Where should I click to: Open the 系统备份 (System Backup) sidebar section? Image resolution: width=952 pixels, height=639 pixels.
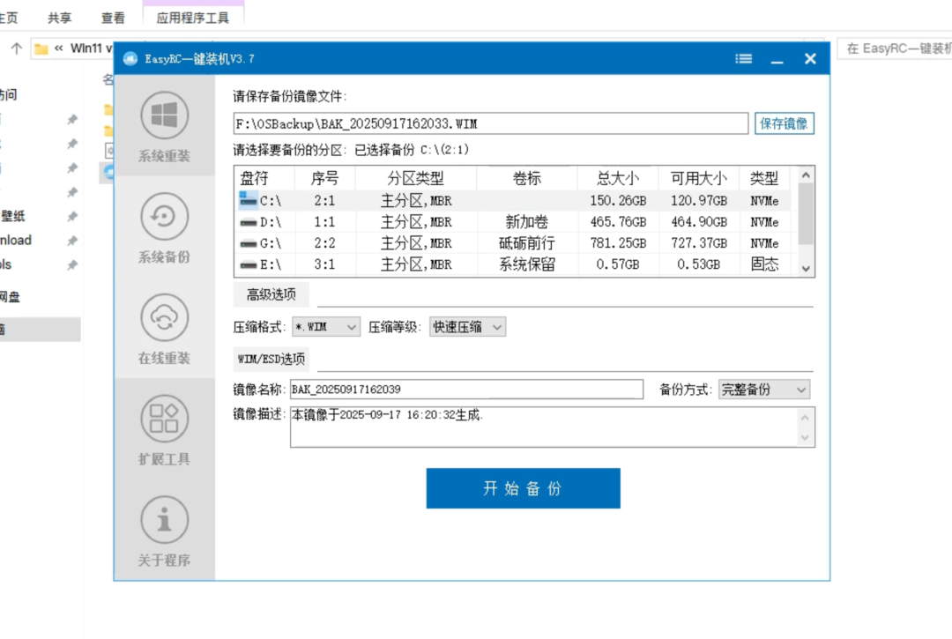(164, 227)
